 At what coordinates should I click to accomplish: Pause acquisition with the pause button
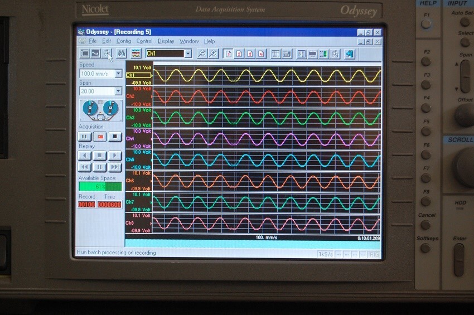84,137
